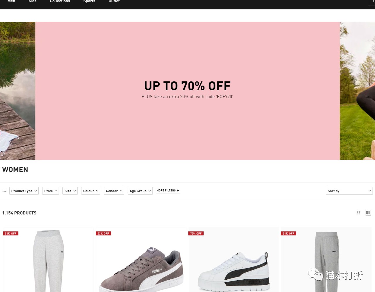Open the Kids menu
Viewport: 375px width, 292px height.
click(33, 1)
